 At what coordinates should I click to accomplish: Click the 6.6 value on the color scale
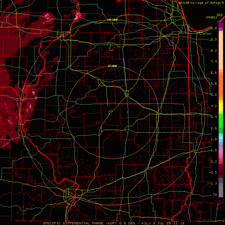[214, 72]
